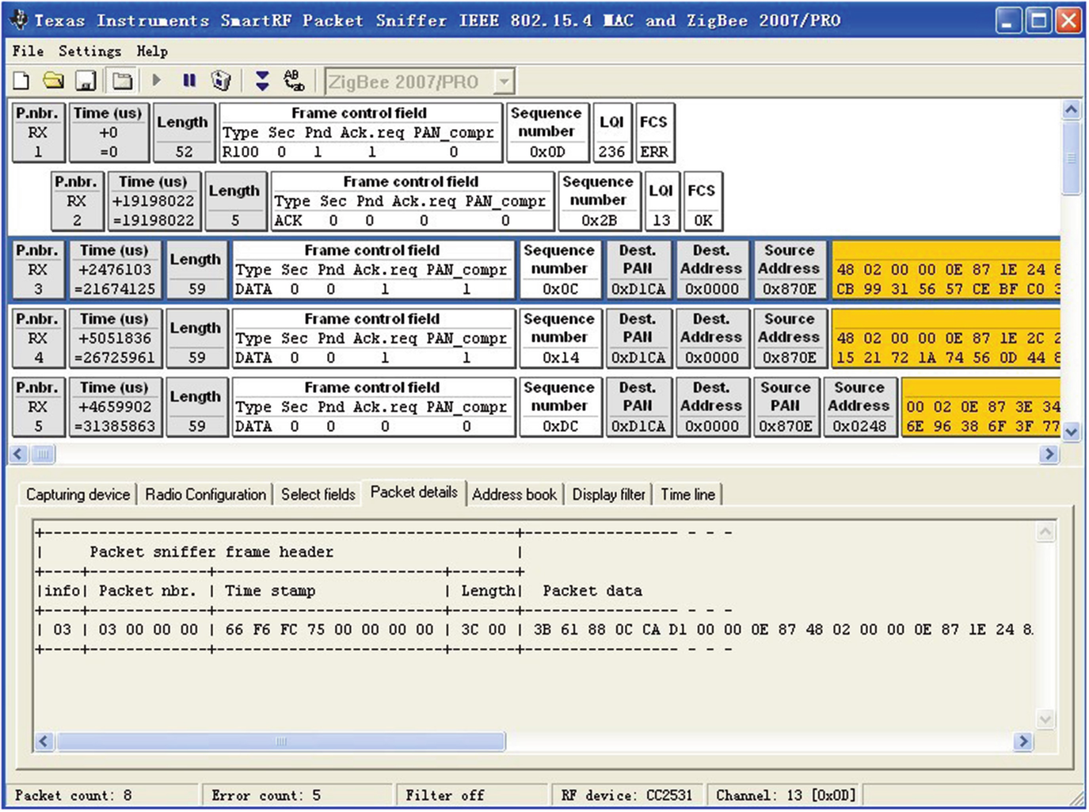Open the File menu
1089x812 pixels.
[x=28, y=51]
